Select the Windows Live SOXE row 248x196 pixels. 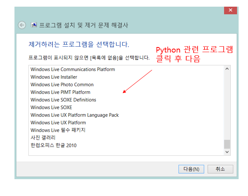point(126,107)
